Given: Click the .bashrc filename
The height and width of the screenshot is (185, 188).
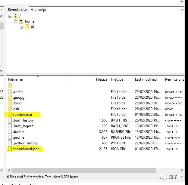Looking at the screenshot, I should pos(19,132).
